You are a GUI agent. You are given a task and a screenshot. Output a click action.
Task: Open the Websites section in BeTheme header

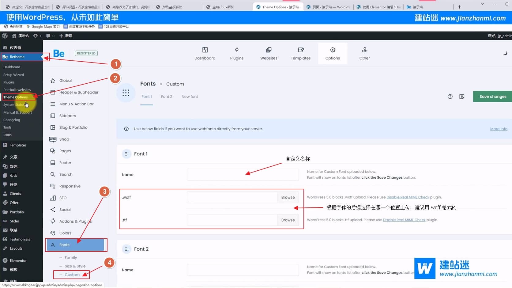269,53
